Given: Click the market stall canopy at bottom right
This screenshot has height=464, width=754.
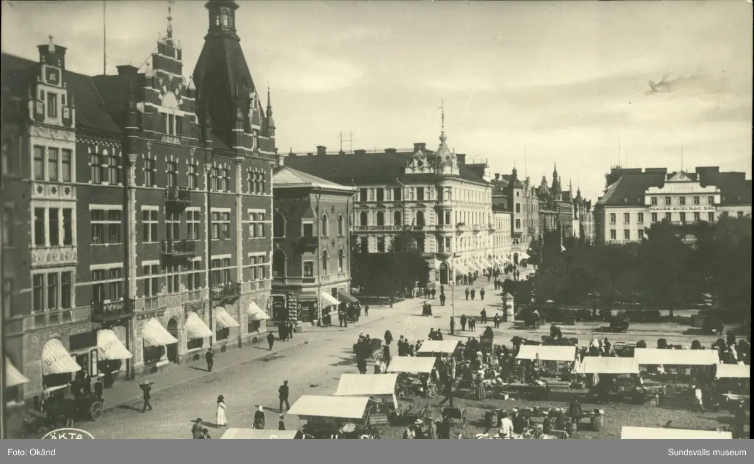Looking at the screenshot, I should 675,433.
